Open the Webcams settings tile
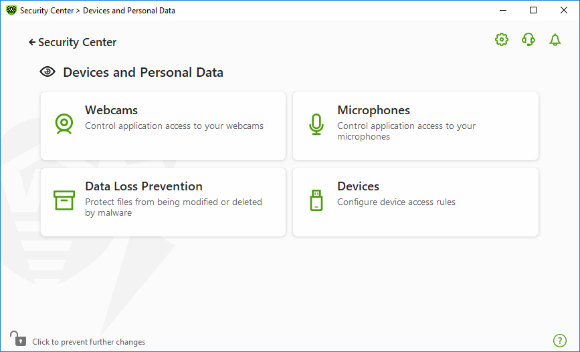Screen dimensions: 580x352 point(163,126)
